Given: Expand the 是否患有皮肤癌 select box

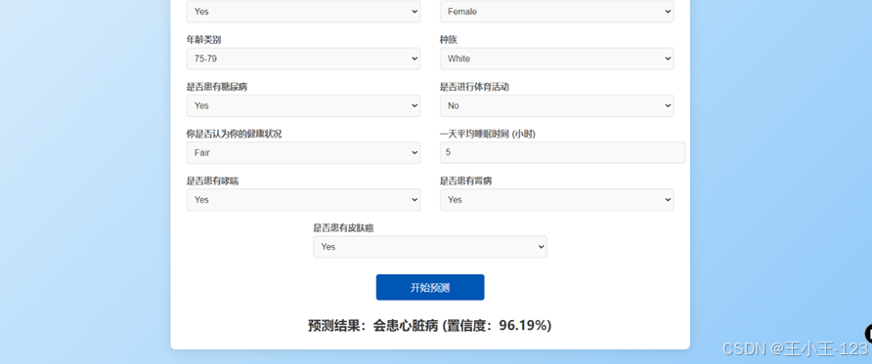Looking at the screenshot, I should click(430, 247).
